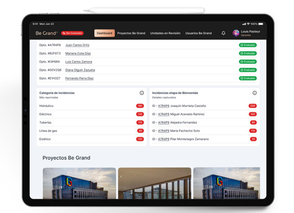Show info for Categoría de incidencias
The image size is (294, 213).
coord(141,93)
